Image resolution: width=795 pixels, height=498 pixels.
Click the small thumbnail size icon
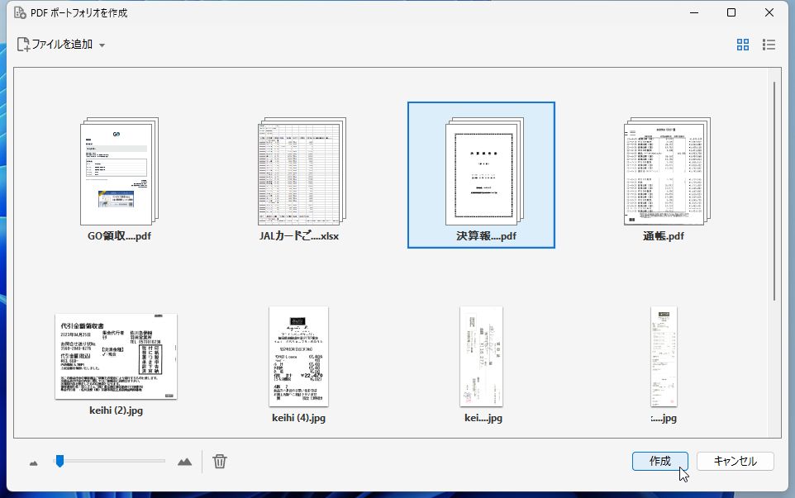[32, 462]
